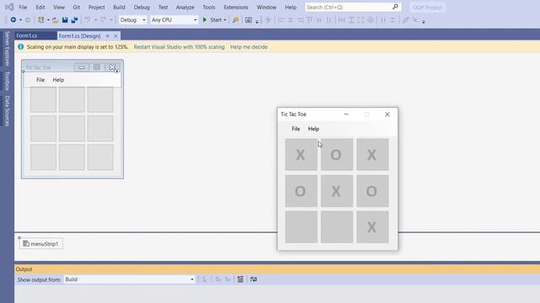The width and height of the screenshot is (540, 303).
Task: Open the Git menu
Action: (77, 7)
